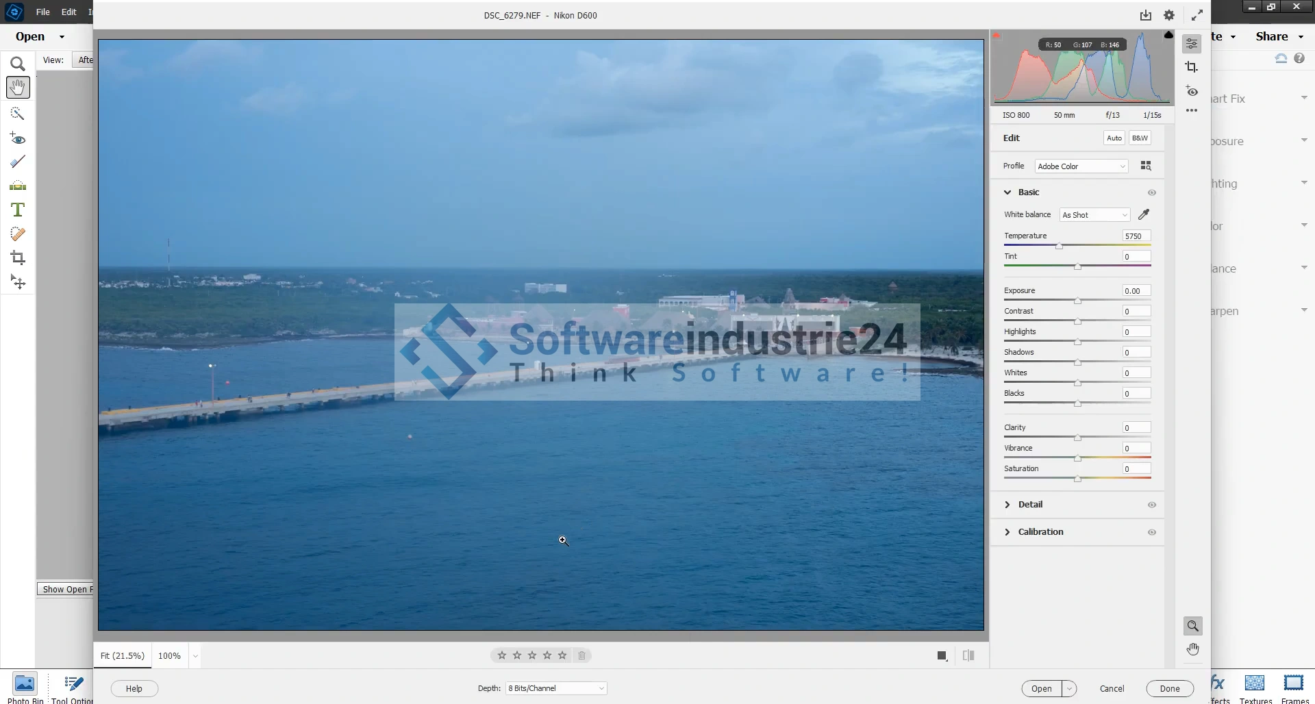The width and height of the screenshot is (1315, 704).
Task: Toggle full screen mode icon
Action: coord(1197,15)
